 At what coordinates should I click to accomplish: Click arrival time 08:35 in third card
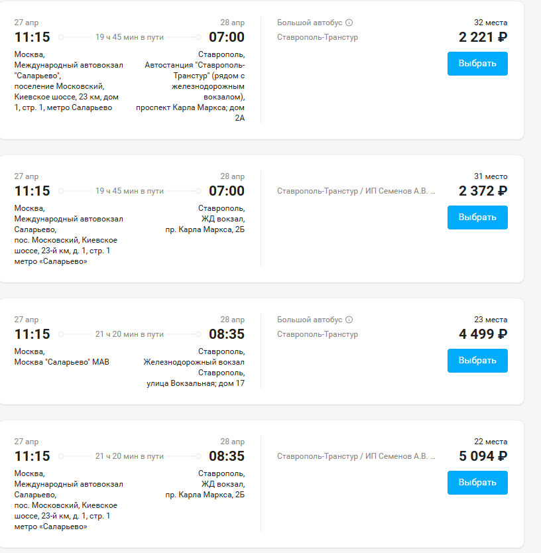pos(226,334)
